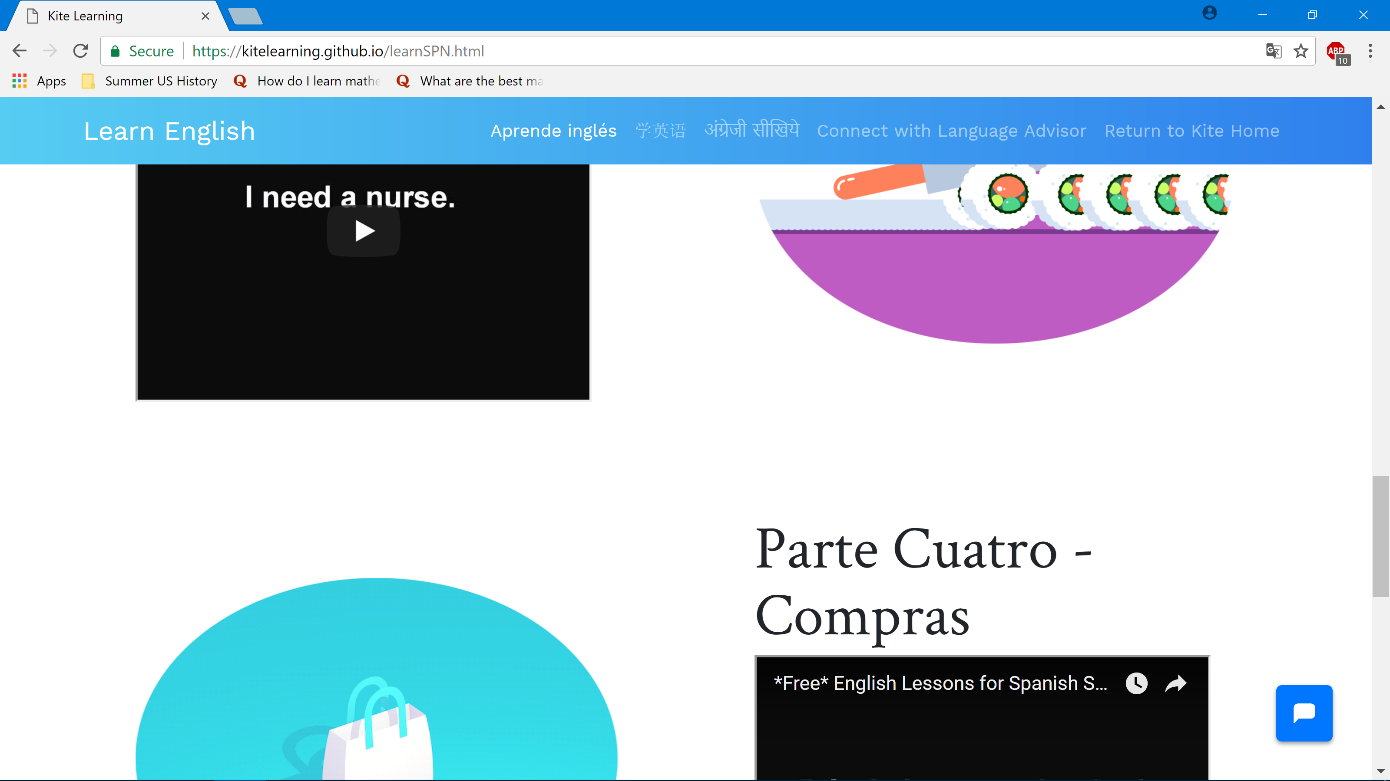The width and height of the screenshot is (1390, 781).
Task: Click Connect with Language Advisor
Action: pos(951,131)
